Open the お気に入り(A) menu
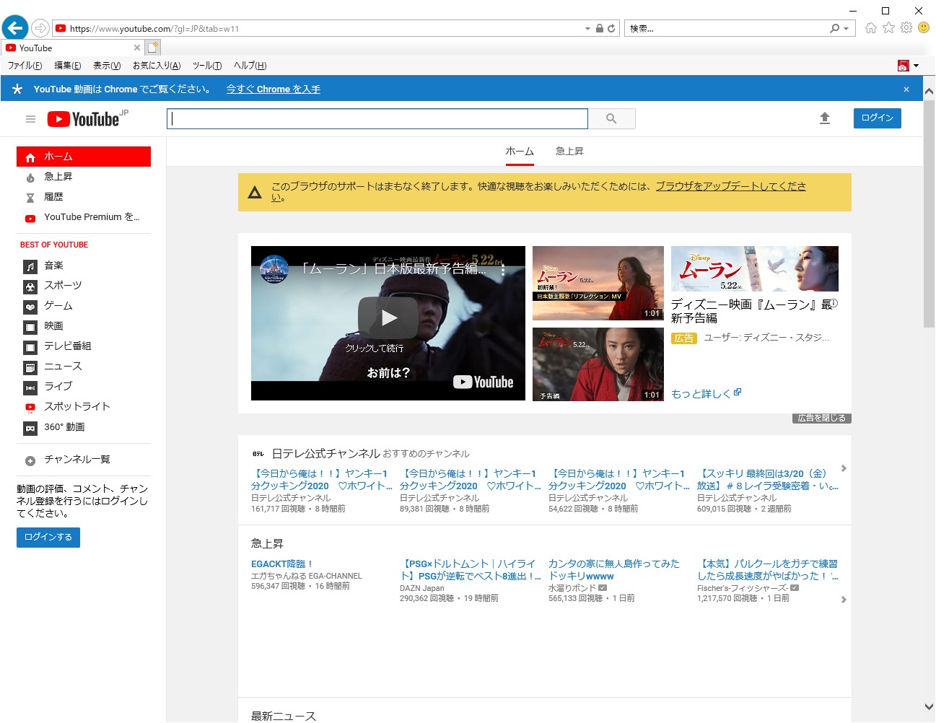The image size is (936, 723). click(157, 66)
